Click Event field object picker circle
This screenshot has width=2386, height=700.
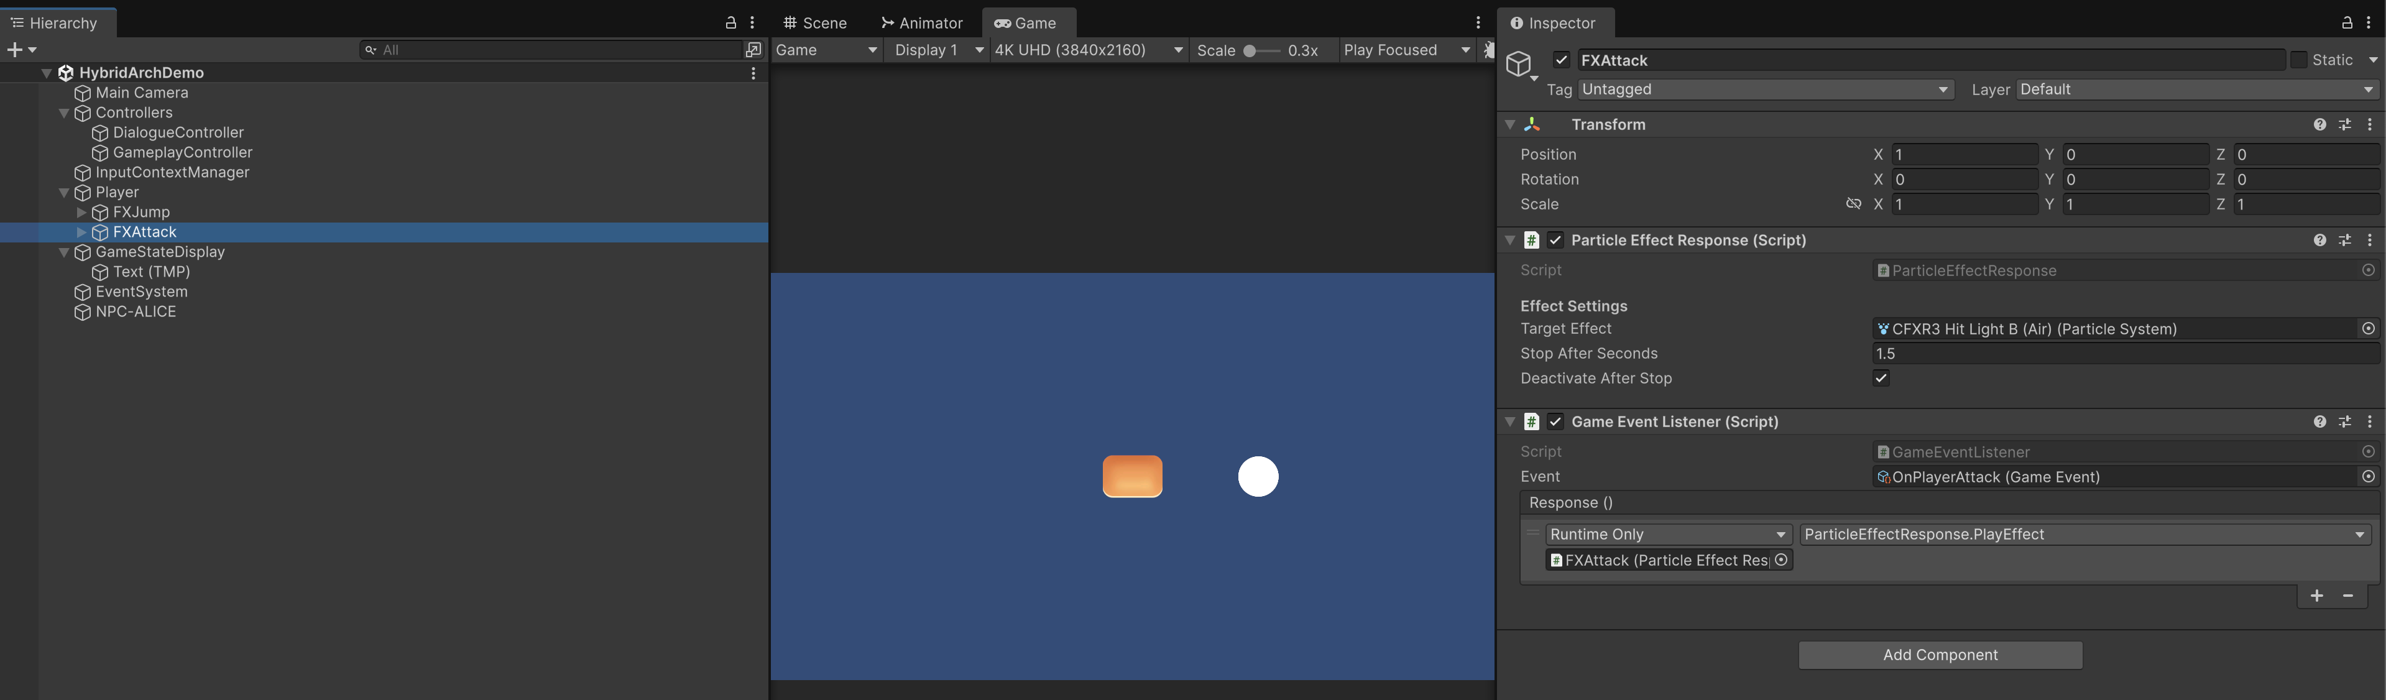coord(2367,477)
